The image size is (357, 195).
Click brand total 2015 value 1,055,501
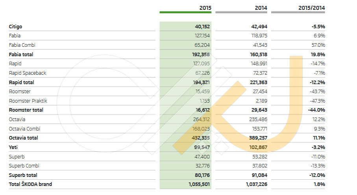pyautogui.click(x=199, y=184)
